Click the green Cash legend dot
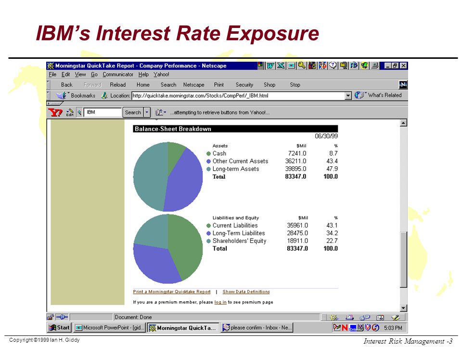This screenshot has height=347, width=462. 208,154
